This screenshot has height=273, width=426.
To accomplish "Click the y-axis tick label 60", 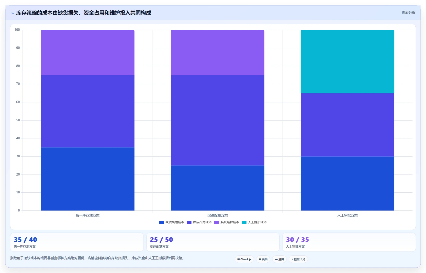I will [x=18, y=102].
